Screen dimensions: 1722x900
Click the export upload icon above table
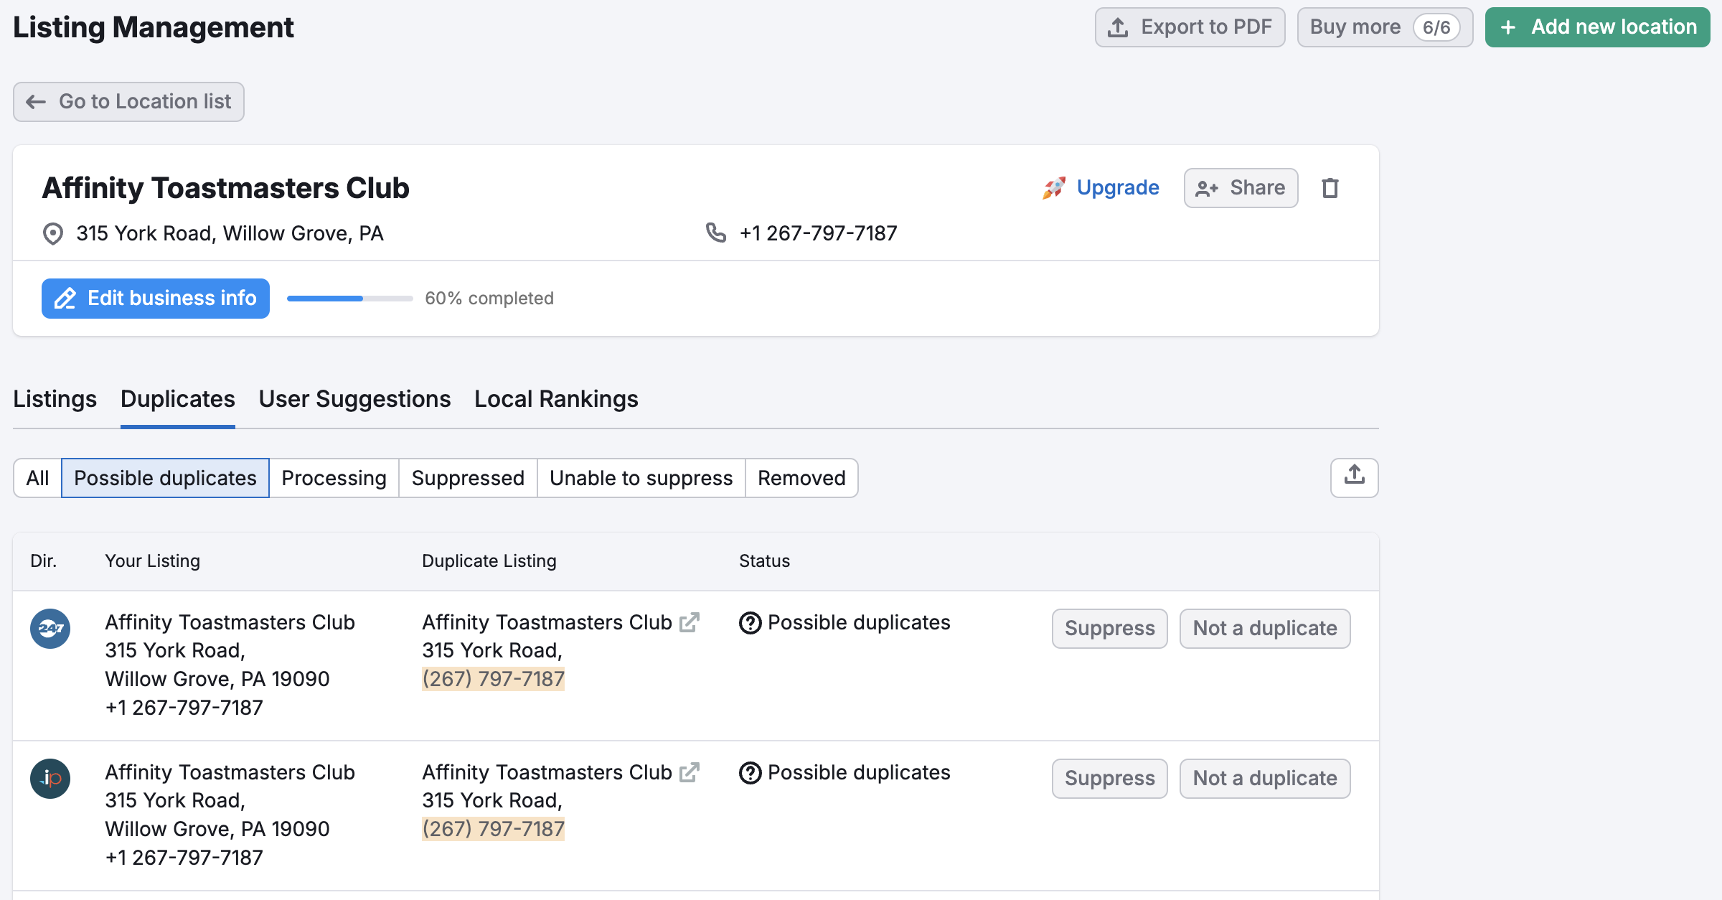(1354, 477)
